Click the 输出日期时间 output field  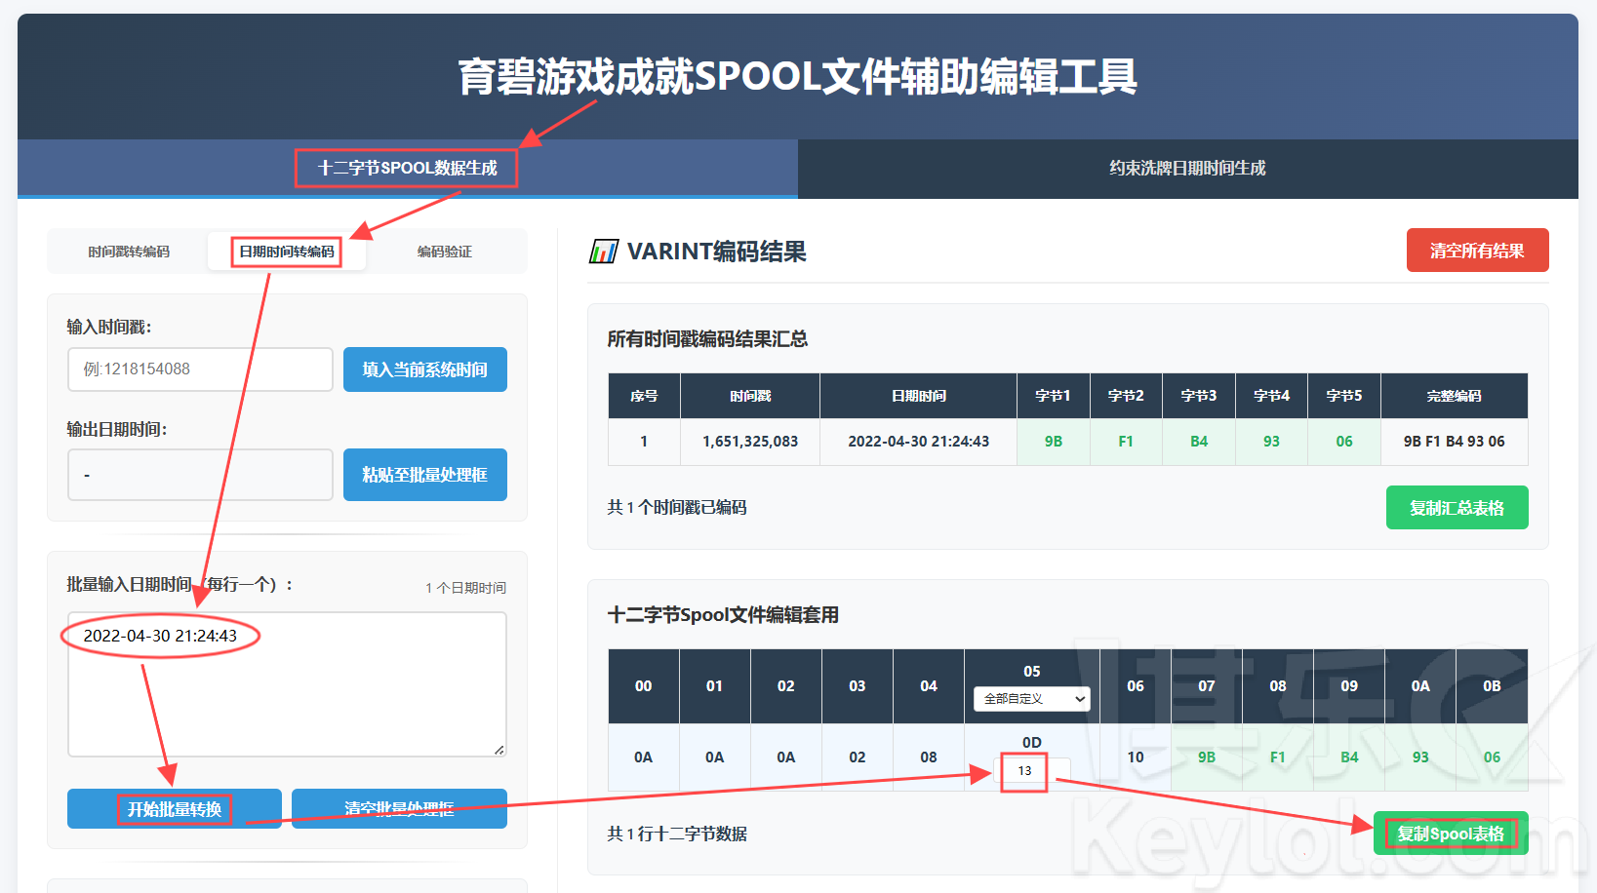[x=200, y=475]
